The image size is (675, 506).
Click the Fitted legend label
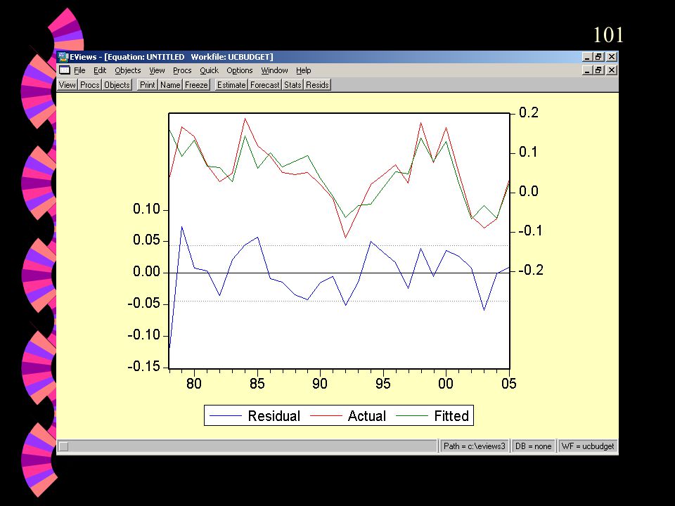(x=451, y=415)
